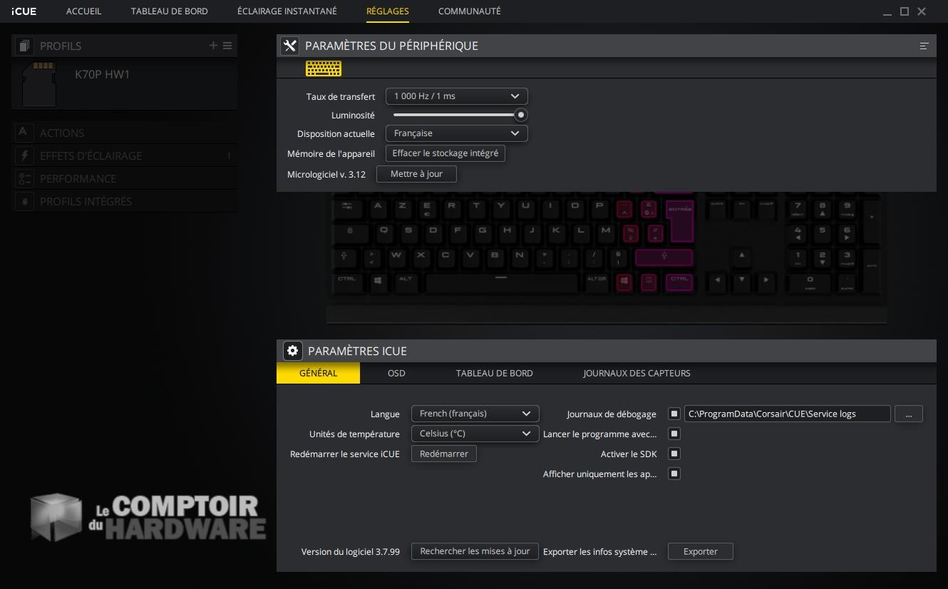Open the Effets d'éclairage section
948x589 pixels.
click(125, 155)
